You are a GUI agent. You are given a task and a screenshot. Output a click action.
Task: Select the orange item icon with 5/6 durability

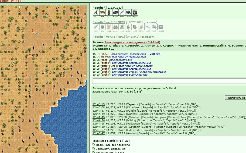click(x=102, y=12)
